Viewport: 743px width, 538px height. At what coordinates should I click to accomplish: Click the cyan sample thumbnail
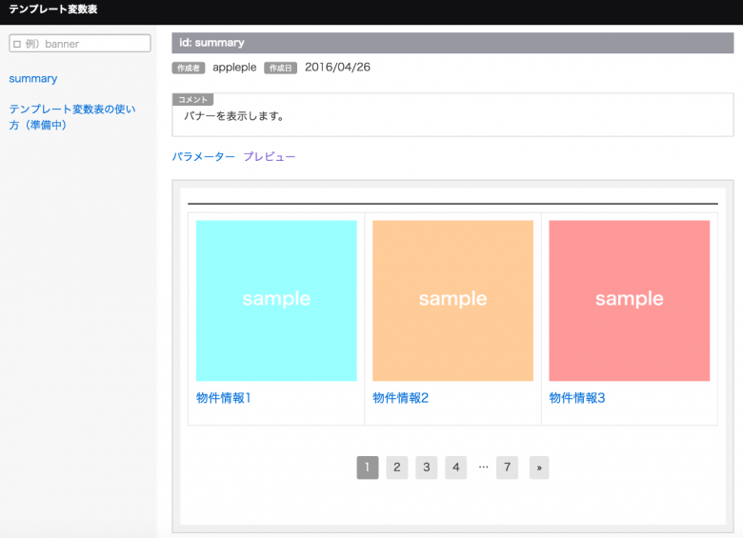coord(276,301)
